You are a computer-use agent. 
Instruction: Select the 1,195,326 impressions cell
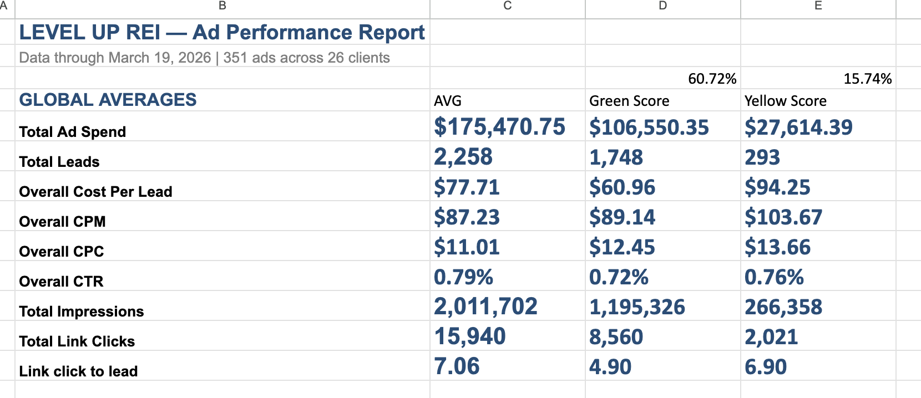tap(663, 306)
